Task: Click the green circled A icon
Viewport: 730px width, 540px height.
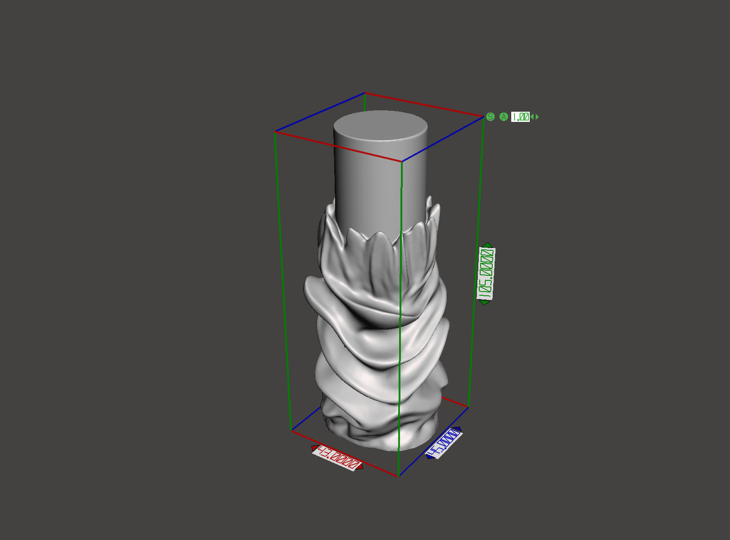Action: [504, 117]
